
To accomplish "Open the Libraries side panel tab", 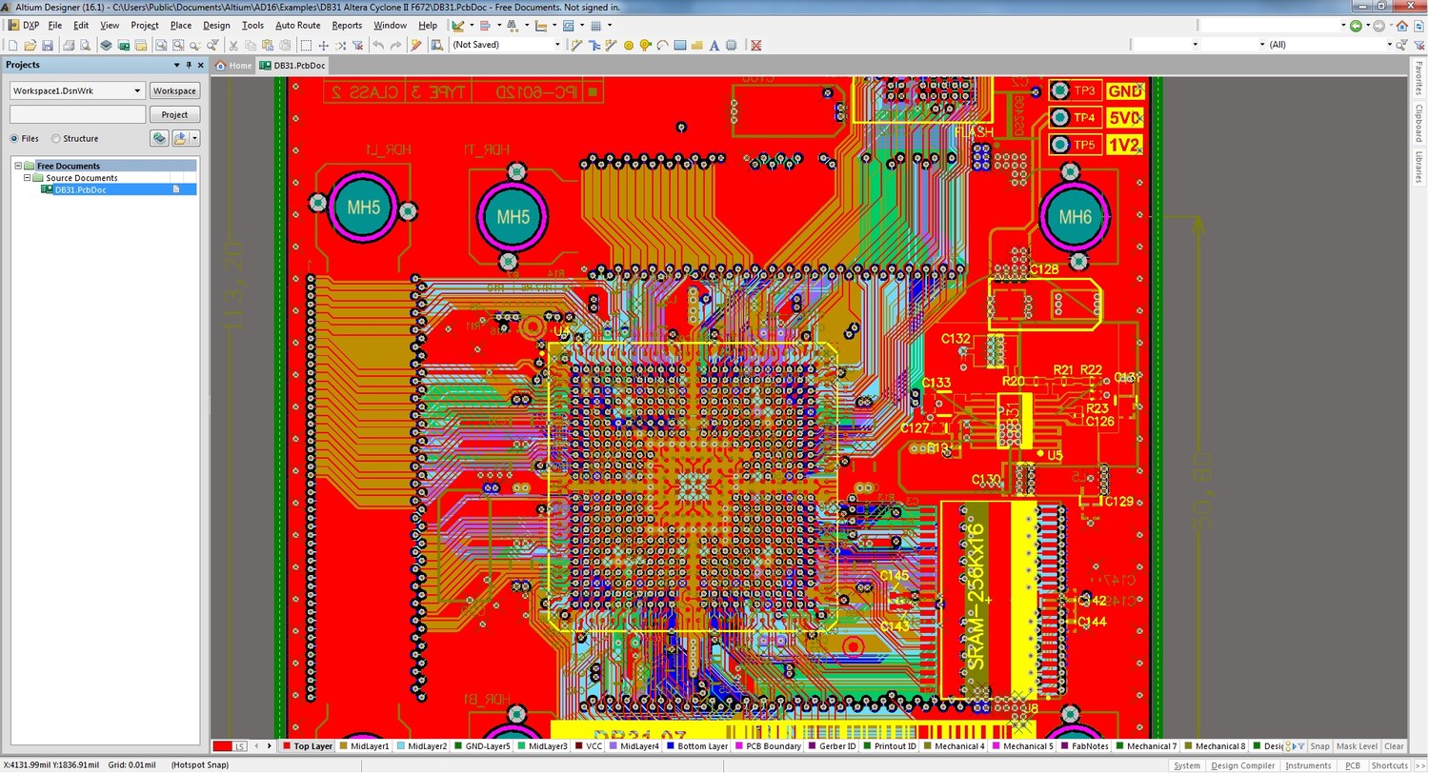I will tap(1419, 167).
